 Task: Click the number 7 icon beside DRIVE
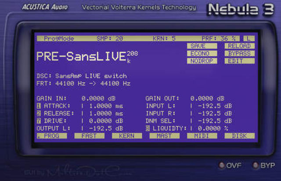39,121
